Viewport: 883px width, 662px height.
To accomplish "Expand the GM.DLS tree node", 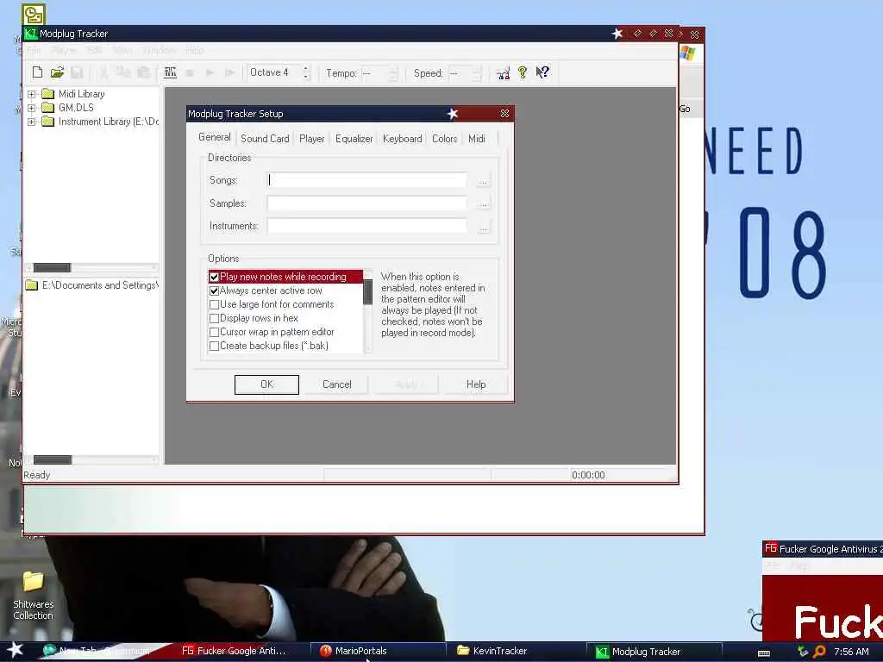I will 32,108.
